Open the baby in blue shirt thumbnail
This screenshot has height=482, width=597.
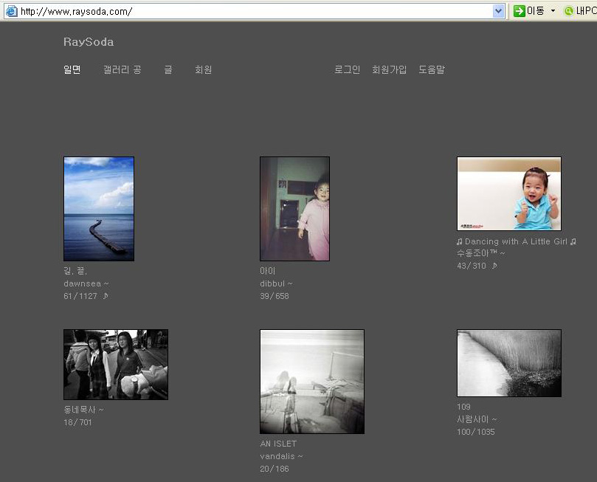click(x=509, y=193)
